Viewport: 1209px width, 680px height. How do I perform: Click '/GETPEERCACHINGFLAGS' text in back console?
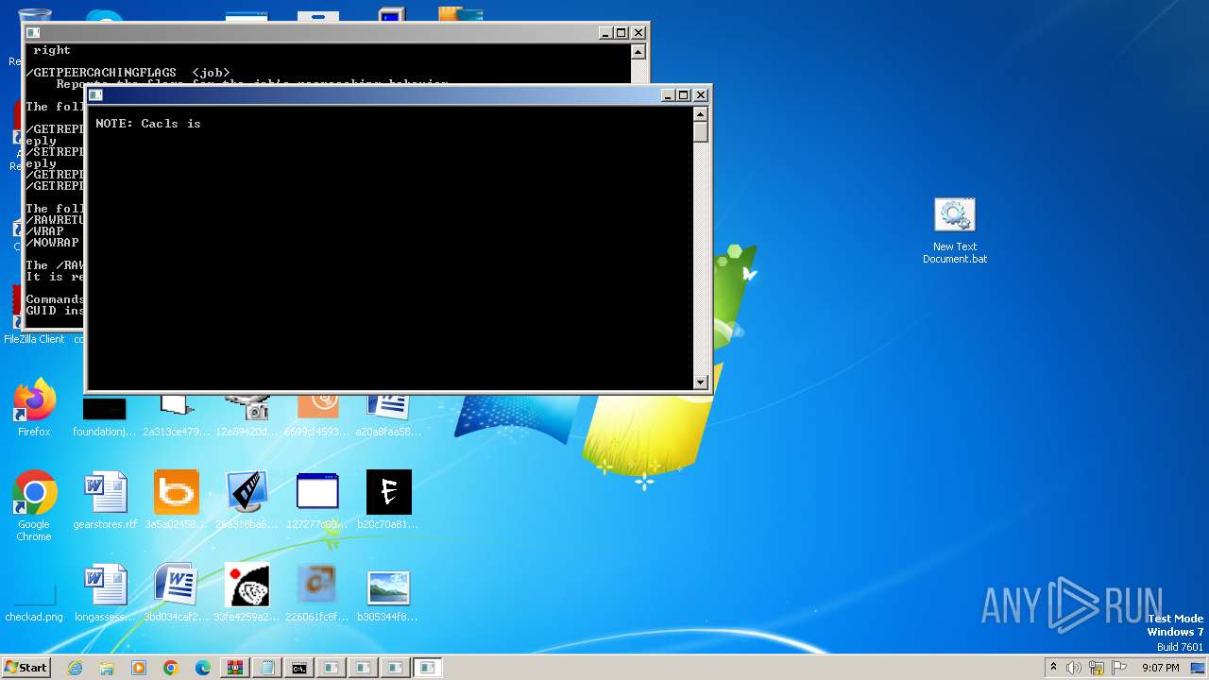(x=101, y=73)
